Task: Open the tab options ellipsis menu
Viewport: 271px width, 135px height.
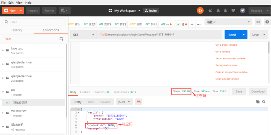Action: [199, 24]
